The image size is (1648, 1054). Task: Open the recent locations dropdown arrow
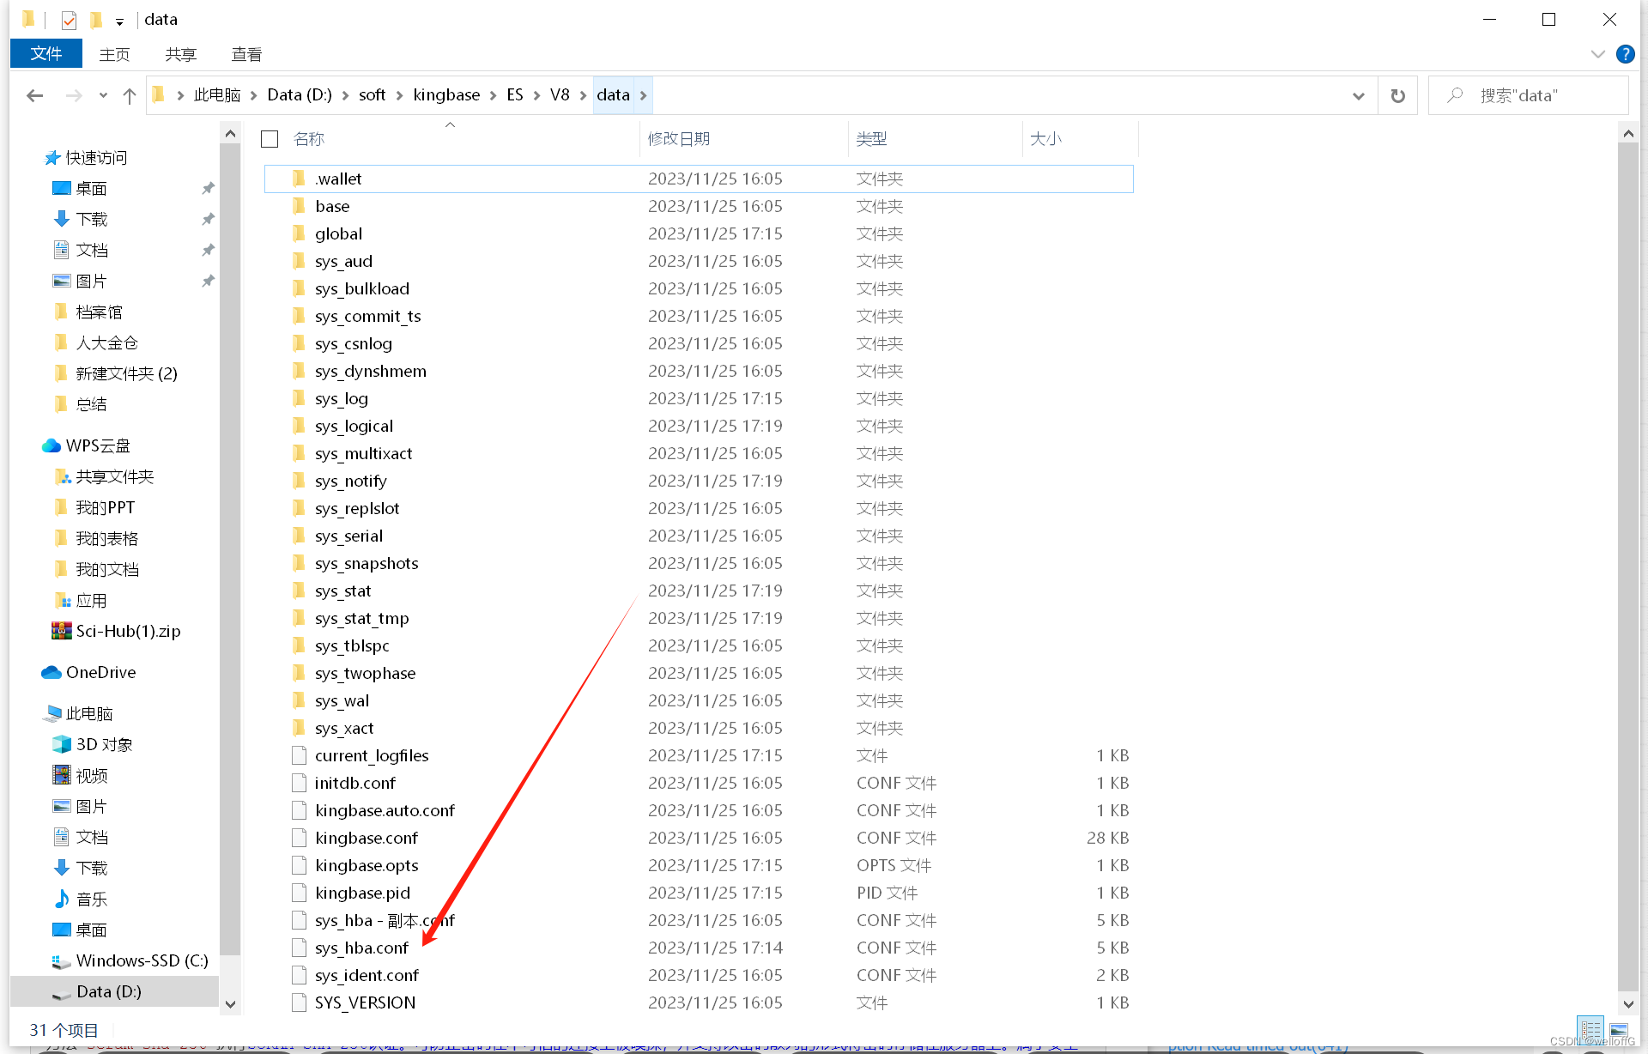tap(103, 96)
